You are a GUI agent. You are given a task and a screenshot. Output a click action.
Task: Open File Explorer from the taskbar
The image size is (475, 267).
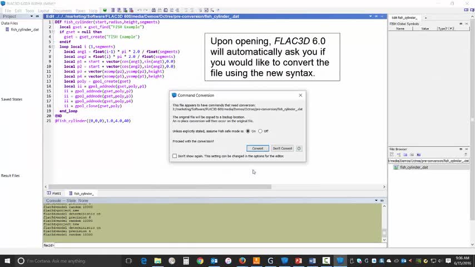pos(157,261)
